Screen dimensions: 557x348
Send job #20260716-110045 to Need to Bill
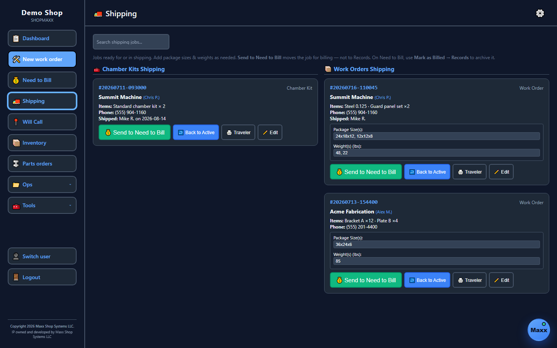coord(366,172)
